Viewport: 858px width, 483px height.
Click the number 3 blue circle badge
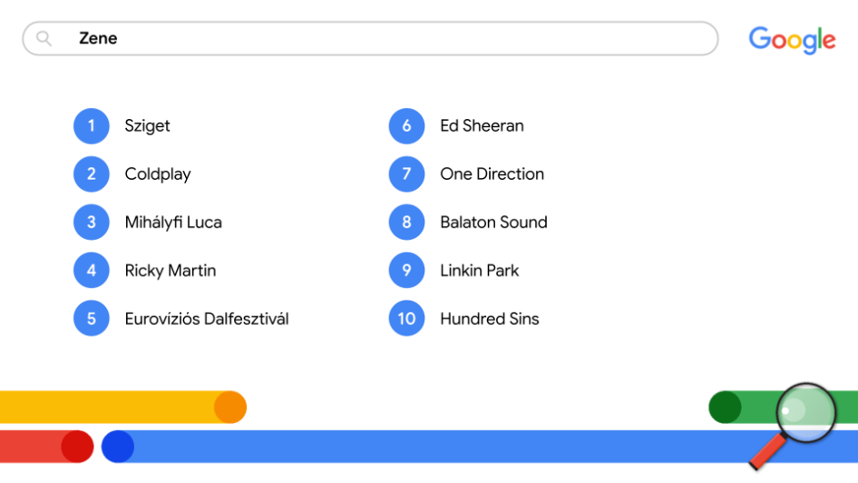pos(92,222)
